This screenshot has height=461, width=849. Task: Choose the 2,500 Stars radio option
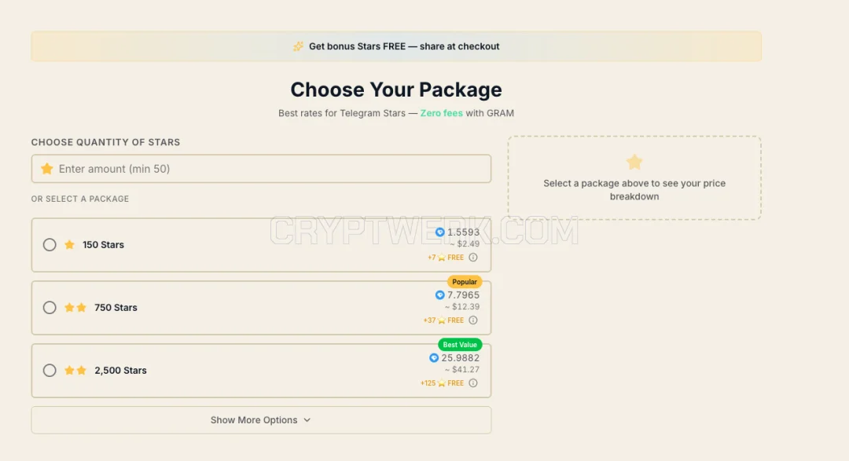tap(50, 370)
